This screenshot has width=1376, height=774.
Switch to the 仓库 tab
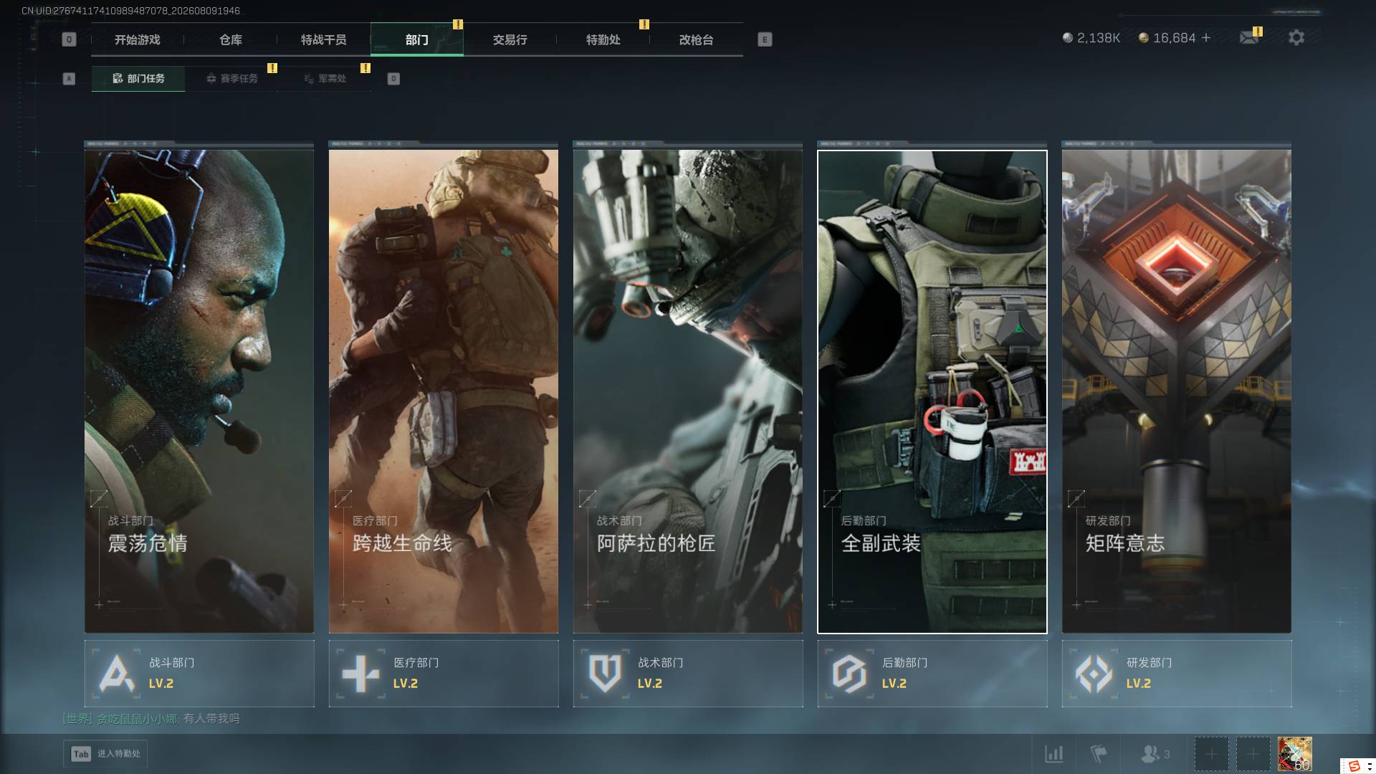[231, 39]
